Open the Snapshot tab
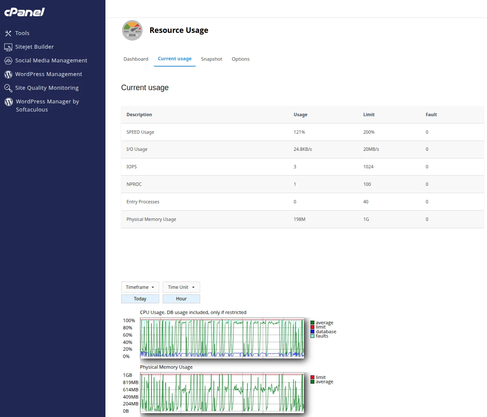This screenshot has height=417, width=487. [212, 59]
